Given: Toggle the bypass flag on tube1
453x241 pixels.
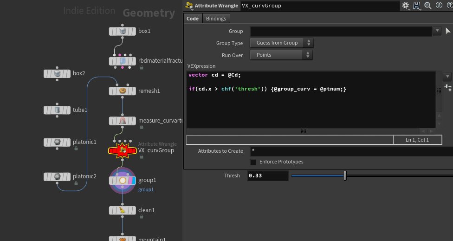Looking at the screenshot, I should (x=46, y=110).
